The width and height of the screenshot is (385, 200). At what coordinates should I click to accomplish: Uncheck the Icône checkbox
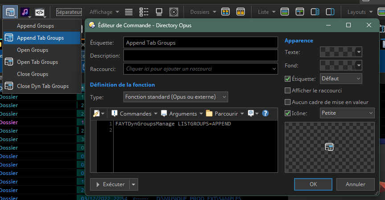[287, 113]
